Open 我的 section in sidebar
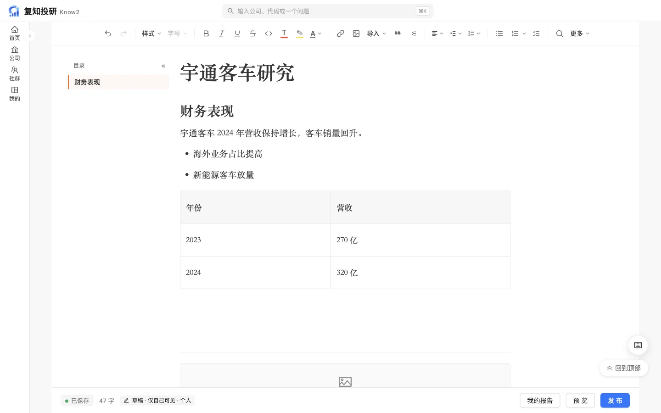This screenshot has height=413, width=661. point(15,94)
